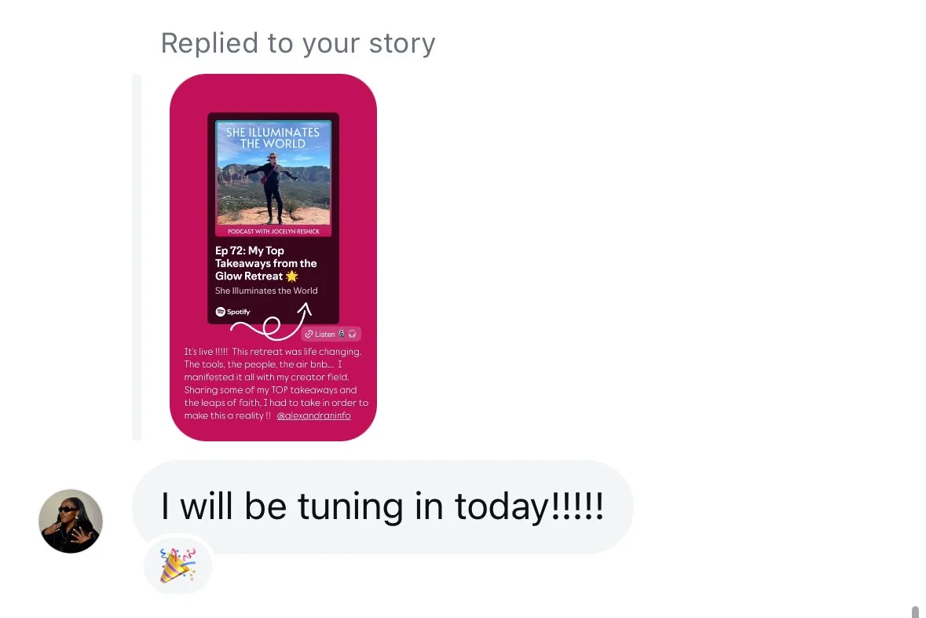
Task: Click the star emoji after Glow Retreat
Action: click(291, 276)
